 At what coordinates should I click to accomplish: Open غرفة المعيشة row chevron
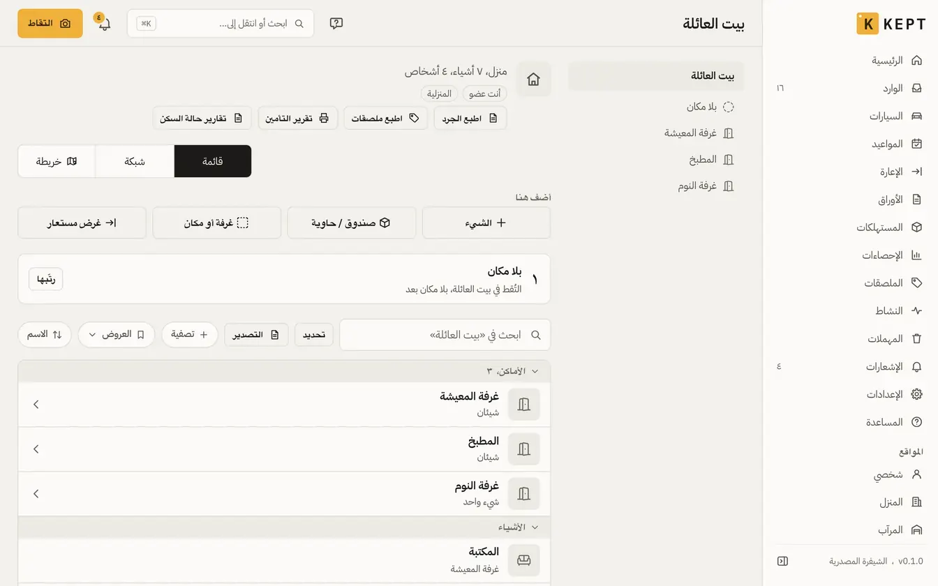pyautogui.click(x=36, y=405)
